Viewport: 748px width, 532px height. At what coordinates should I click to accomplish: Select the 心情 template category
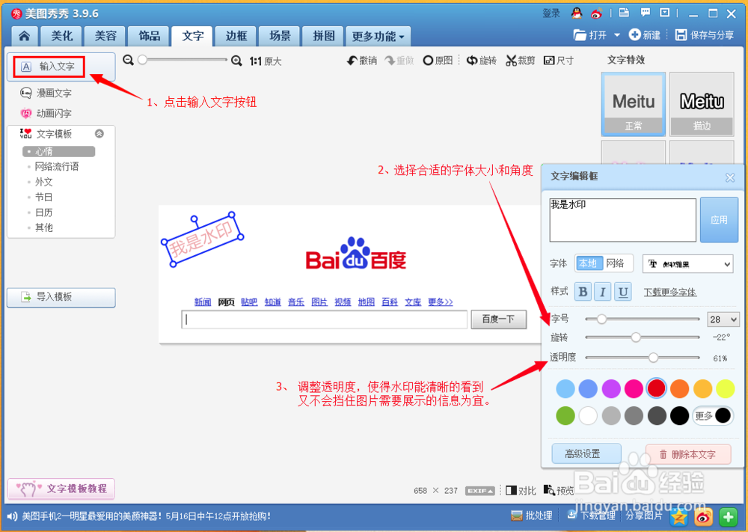tap(58, 151)
